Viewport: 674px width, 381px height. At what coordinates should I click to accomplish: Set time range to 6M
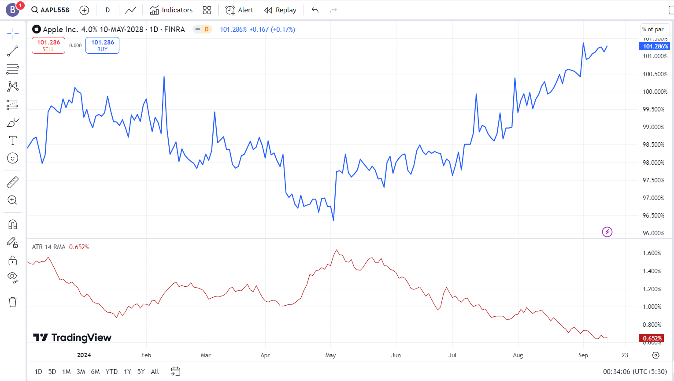(95, 372)
